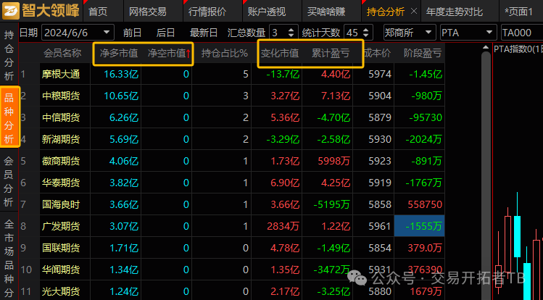Screen dimensions: 543x300
Task: Click the 统计天数 field showing 45
Action: click(358, 33)
